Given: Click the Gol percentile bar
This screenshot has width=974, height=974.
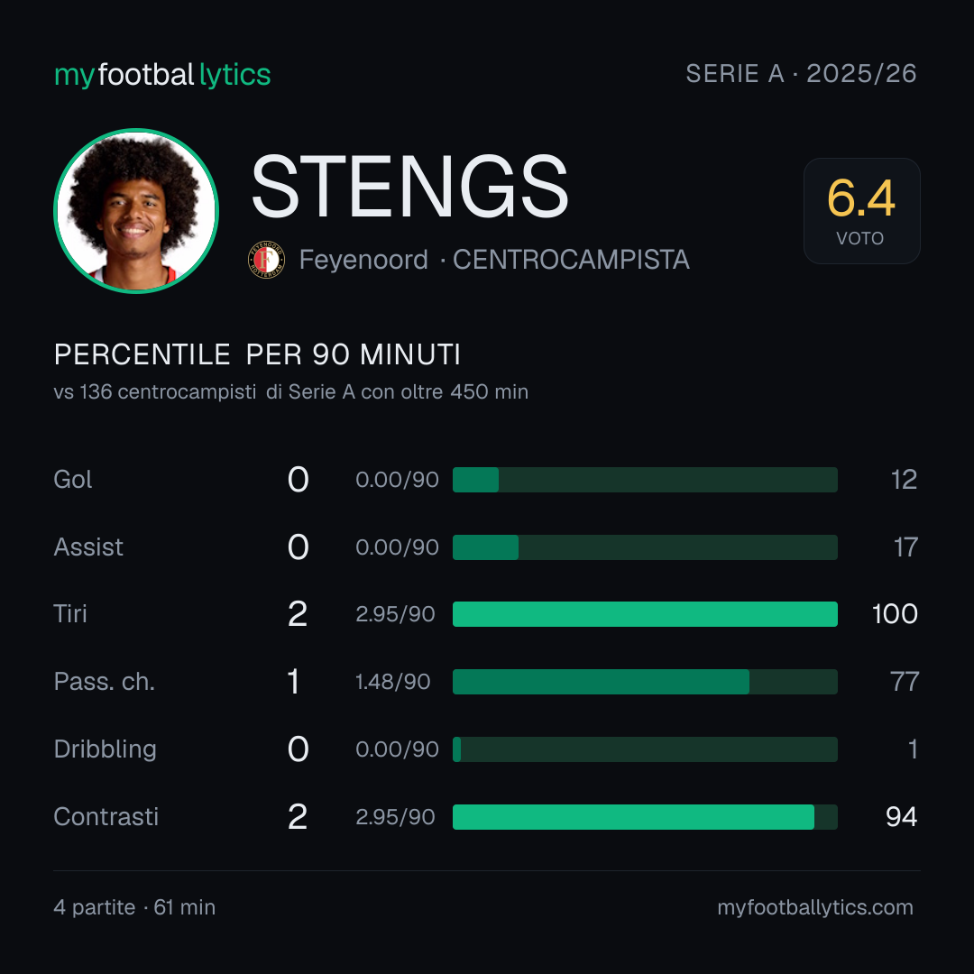Looking at the screenshot, I should 645,480.
